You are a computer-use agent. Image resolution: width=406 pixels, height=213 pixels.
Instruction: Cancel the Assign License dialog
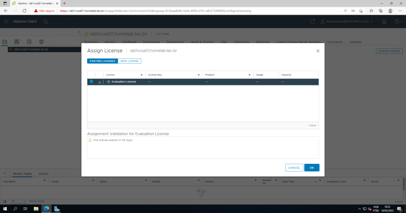point(294,168)
